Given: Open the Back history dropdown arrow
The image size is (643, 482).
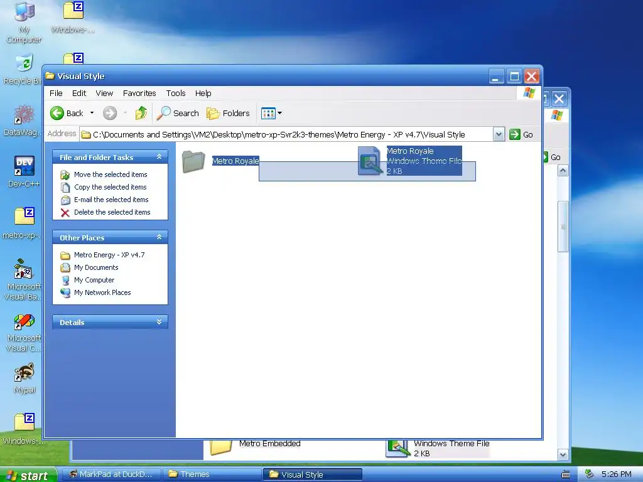Looking at the screenshot, I should point(92,113).
